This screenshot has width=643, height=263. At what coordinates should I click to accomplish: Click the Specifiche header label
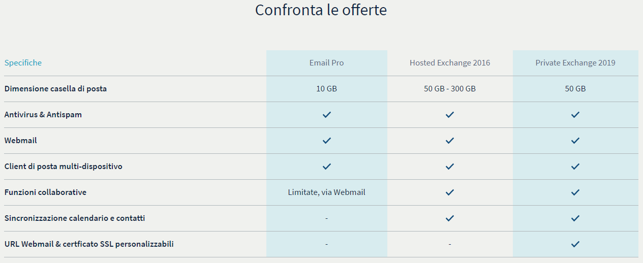click(23, 63)
